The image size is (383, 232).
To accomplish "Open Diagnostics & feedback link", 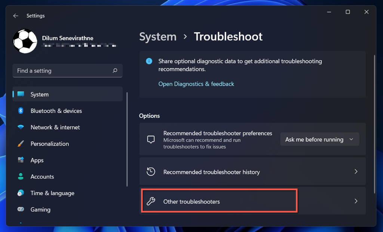I will point(196,84).
